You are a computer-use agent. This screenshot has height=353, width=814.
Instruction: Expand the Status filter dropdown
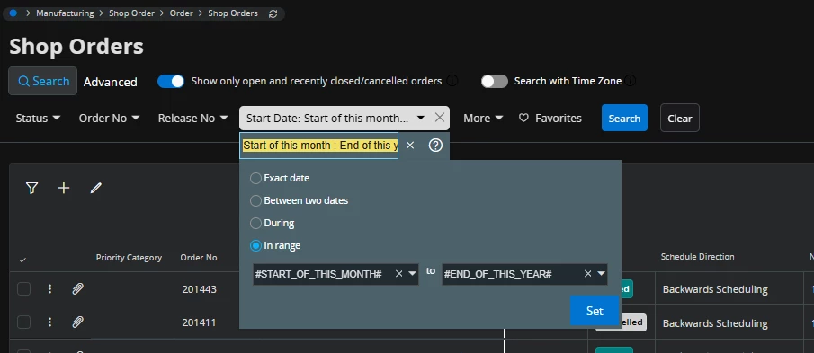(38, 119)
